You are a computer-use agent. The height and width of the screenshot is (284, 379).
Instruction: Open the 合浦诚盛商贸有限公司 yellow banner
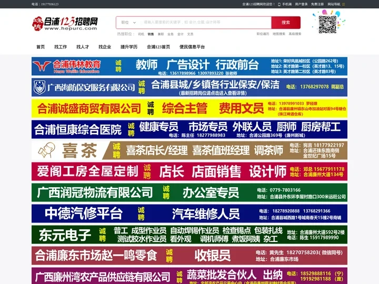coord(189,108)
